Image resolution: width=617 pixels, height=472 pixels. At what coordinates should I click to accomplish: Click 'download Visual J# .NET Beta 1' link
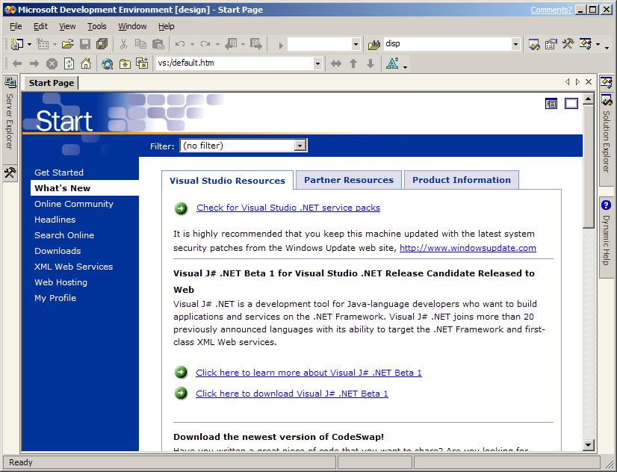tap(292, 394)
